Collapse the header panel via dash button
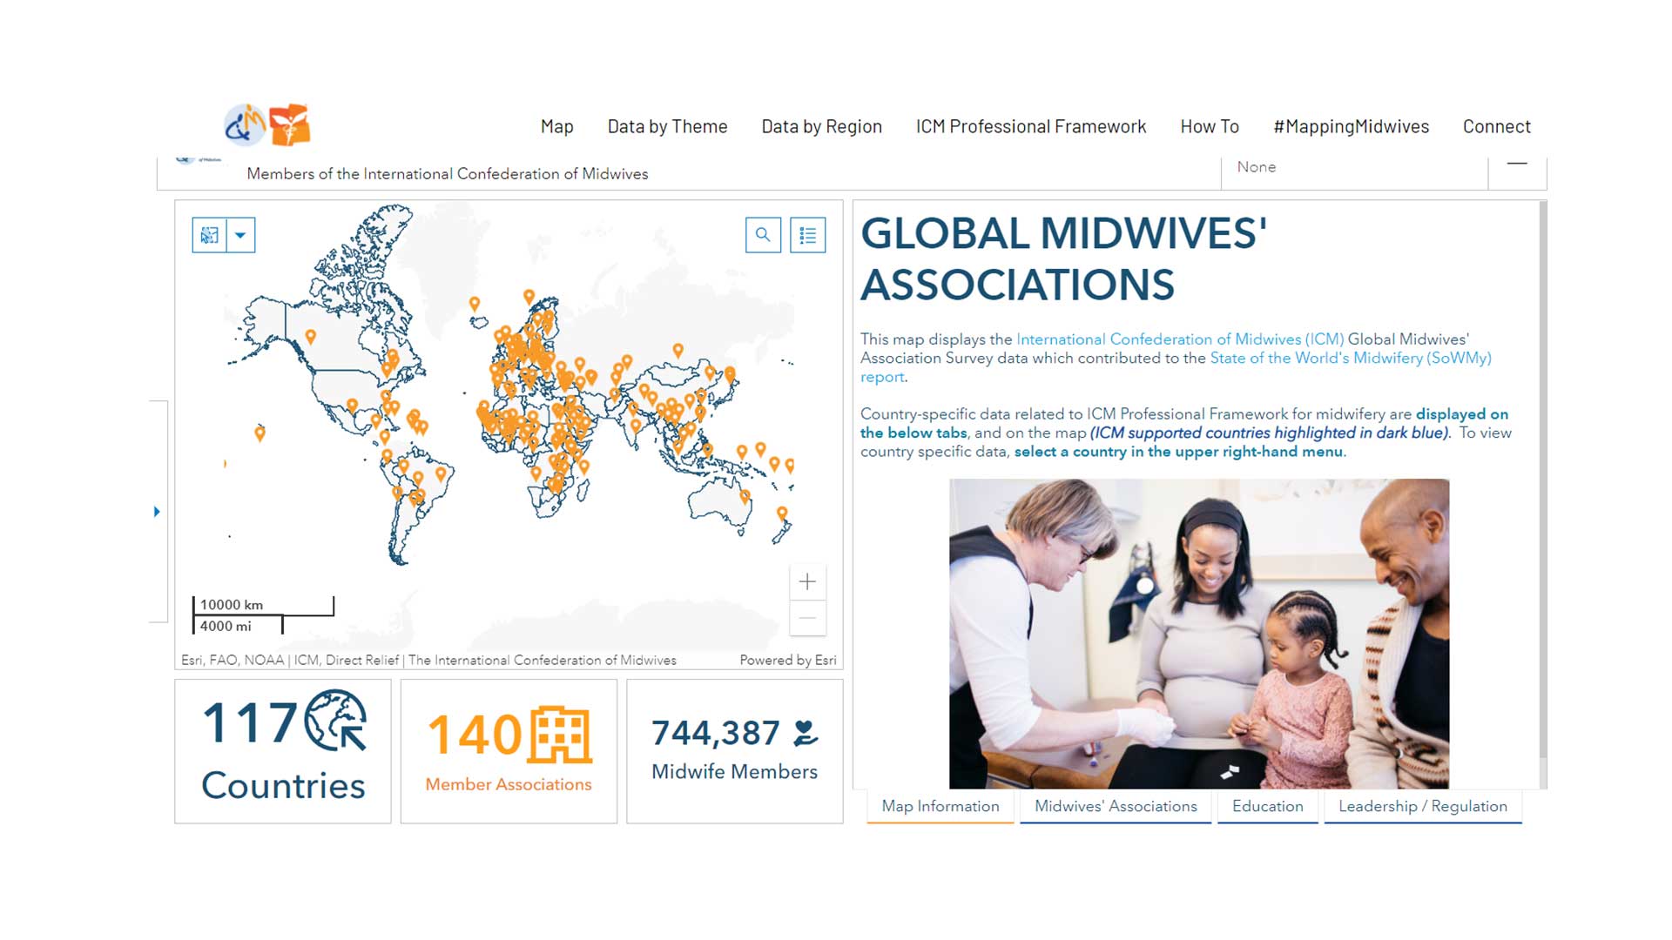Image resolution: width=1672 pixels, height=940 pixels. click(x=1517, y=164)
